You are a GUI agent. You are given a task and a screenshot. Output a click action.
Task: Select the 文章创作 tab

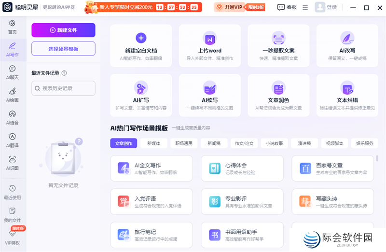pyautogui.click(x=124, y=143)
